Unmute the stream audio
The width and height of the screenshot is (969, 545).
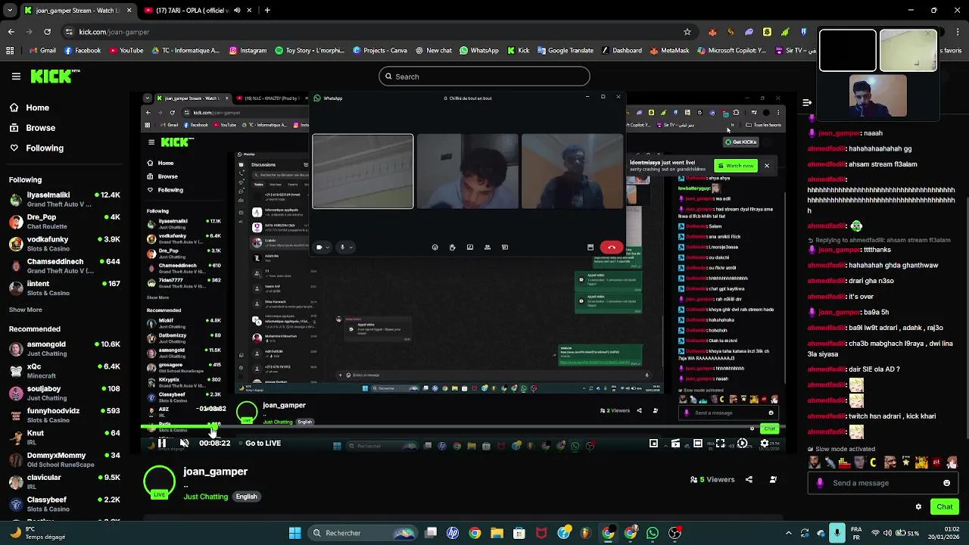184,444
